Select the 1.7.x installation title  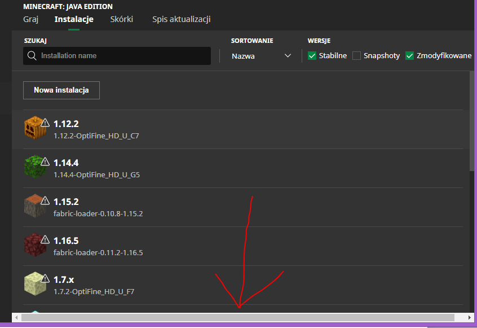point(64,280)
